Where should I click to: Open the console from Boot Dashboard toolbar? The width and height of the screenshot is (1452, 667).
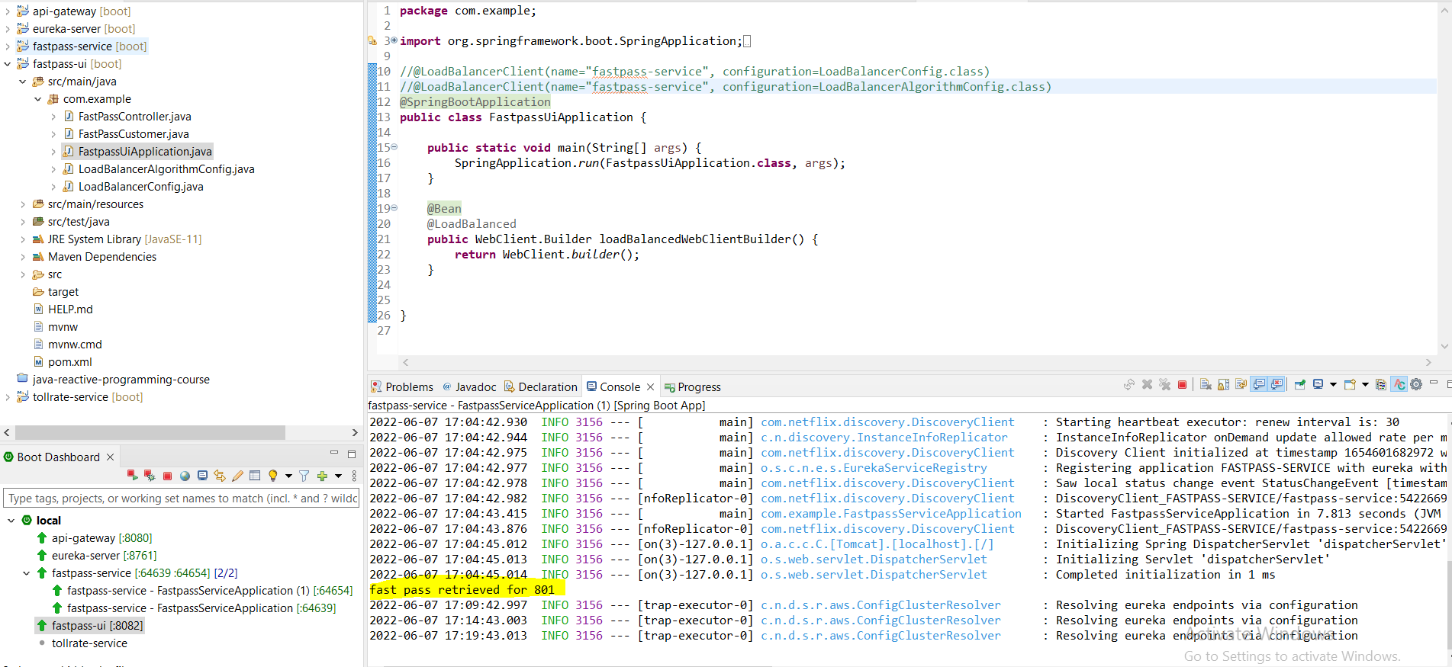[202, 476]
